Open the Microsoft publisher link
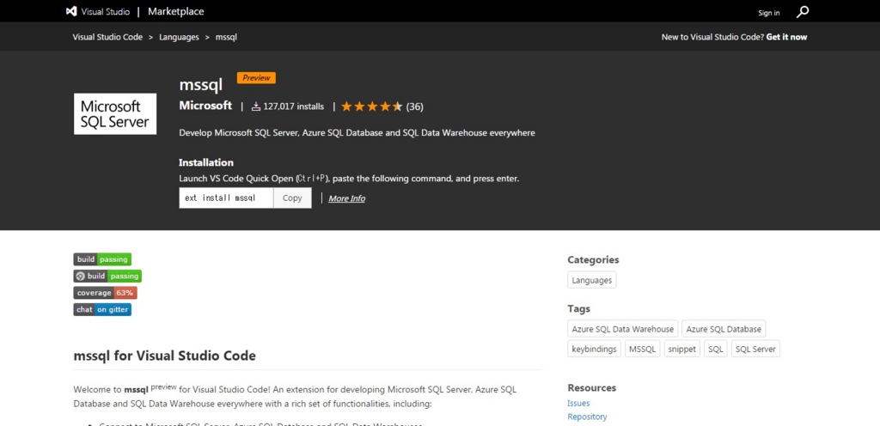This screenshot has width=880, height=426. [x=205, y=106]
